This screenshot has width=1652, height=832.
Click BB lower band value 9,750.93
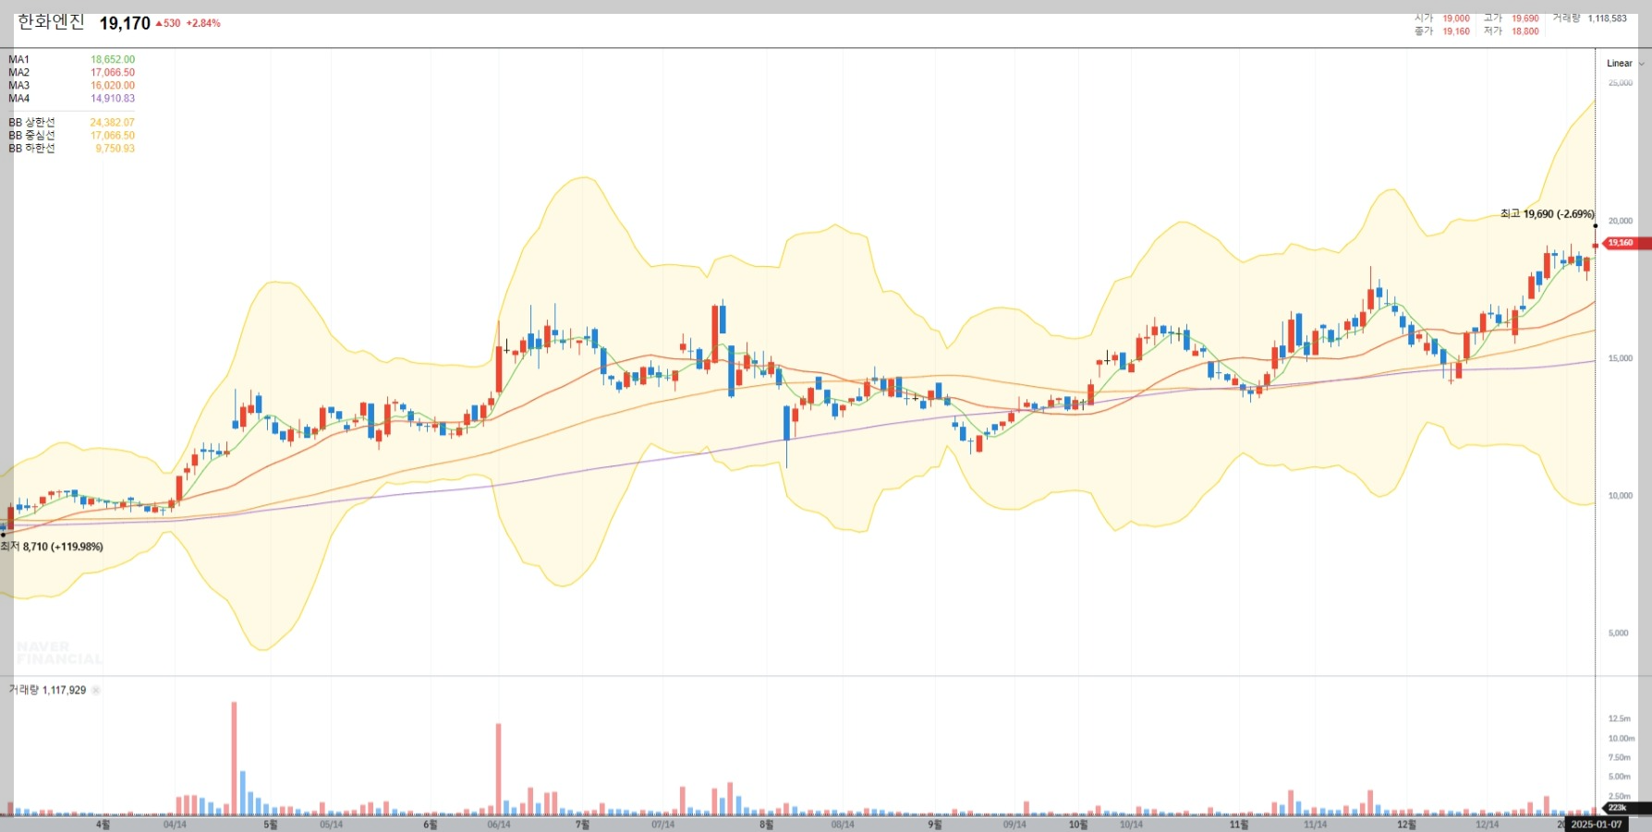pyautogui.click(x=115, y=148)
